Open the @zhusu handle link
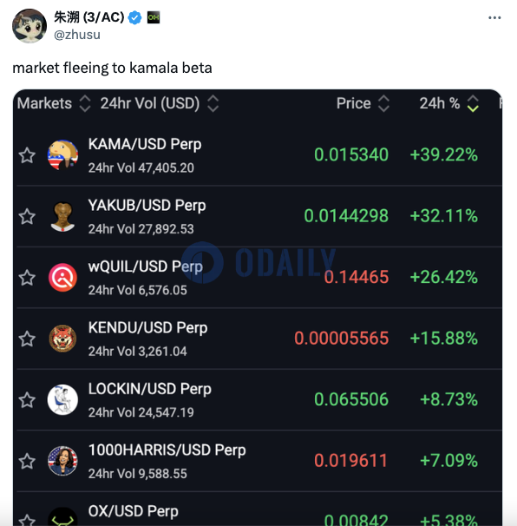 (77, 35)
